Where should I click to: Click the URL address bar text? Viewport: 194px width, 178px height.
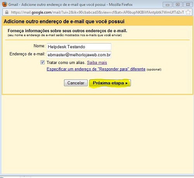pyautogui.click(x=97, y=12)
